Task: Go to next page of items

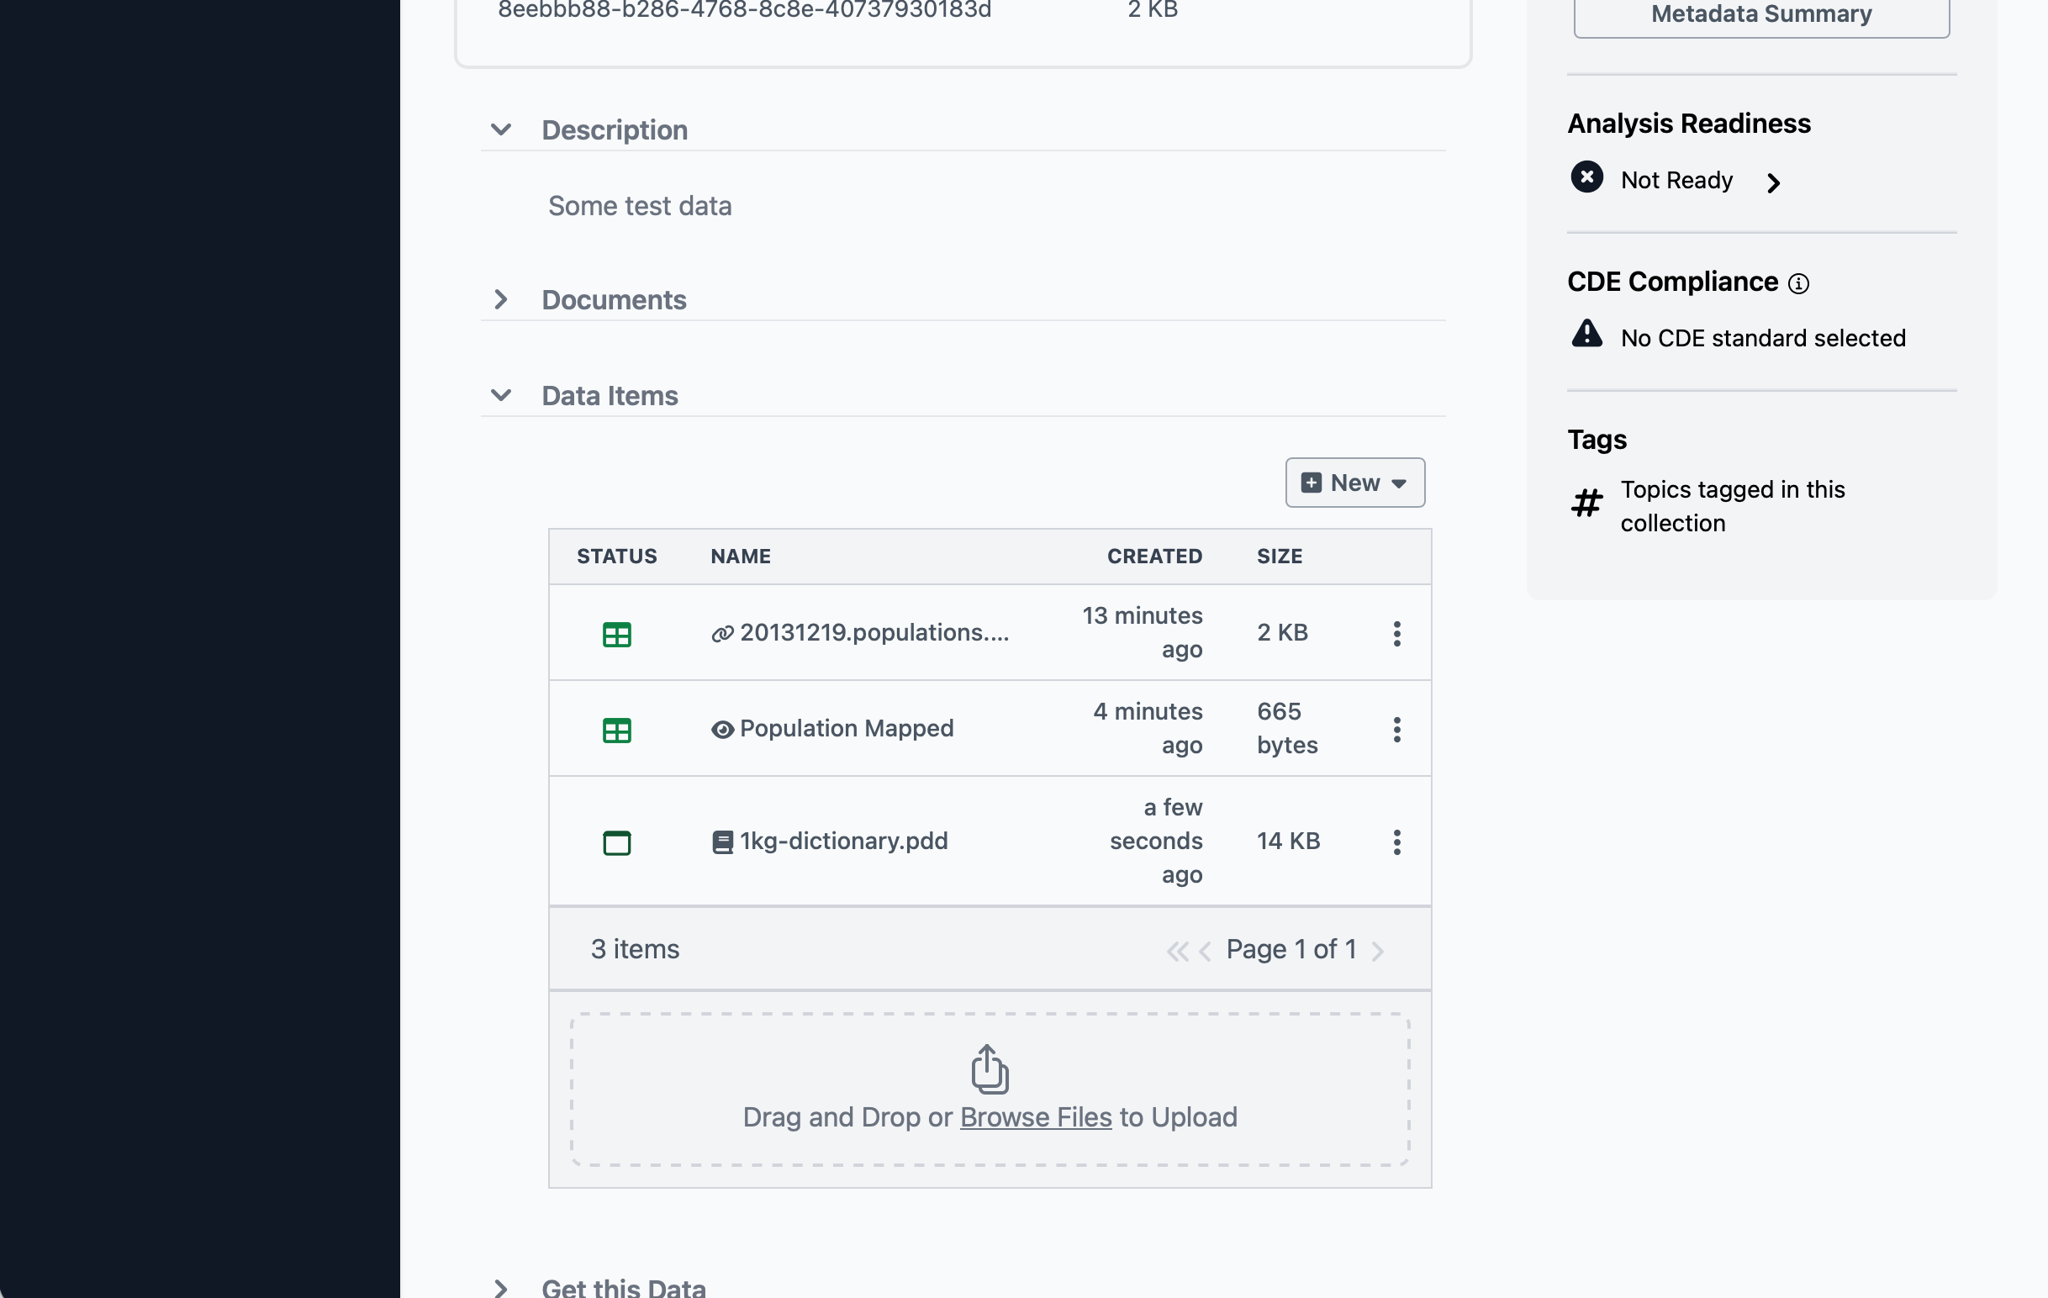Action: (x=1377, y=950)
